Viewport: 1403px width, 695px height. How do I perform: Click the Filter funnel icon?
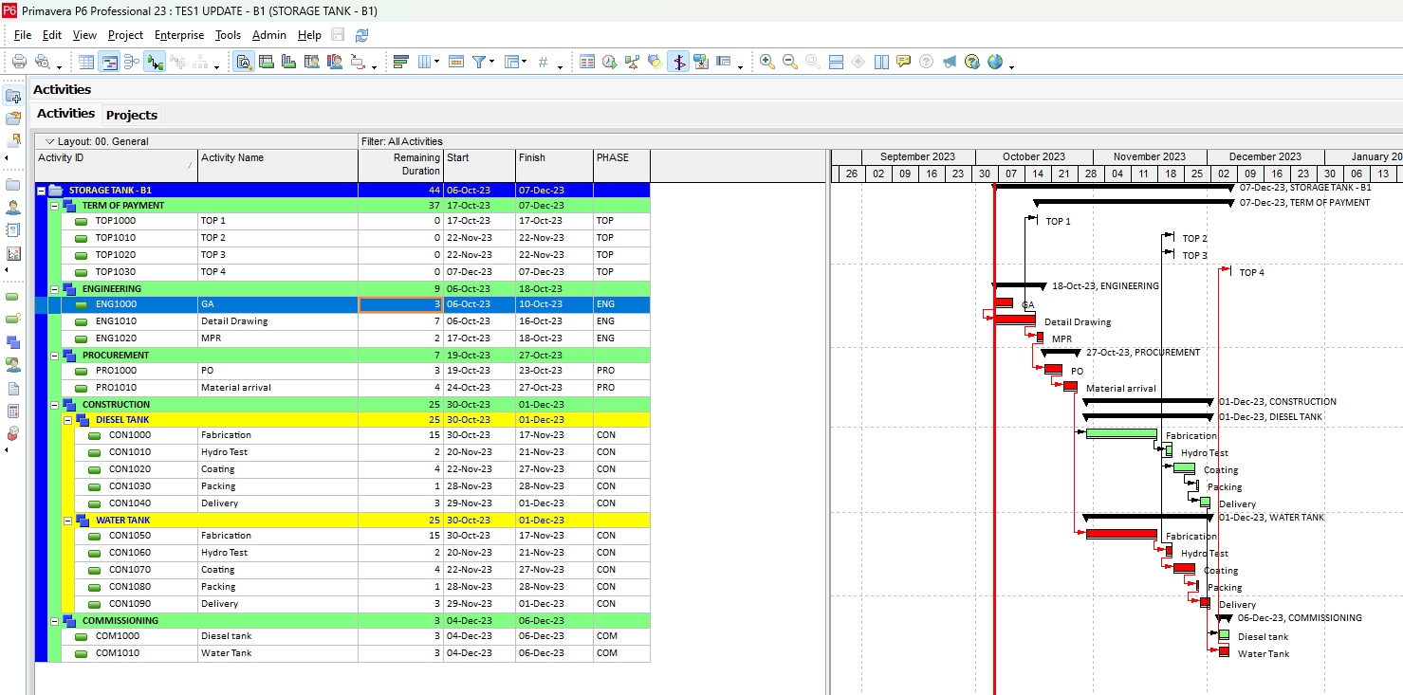479,62
